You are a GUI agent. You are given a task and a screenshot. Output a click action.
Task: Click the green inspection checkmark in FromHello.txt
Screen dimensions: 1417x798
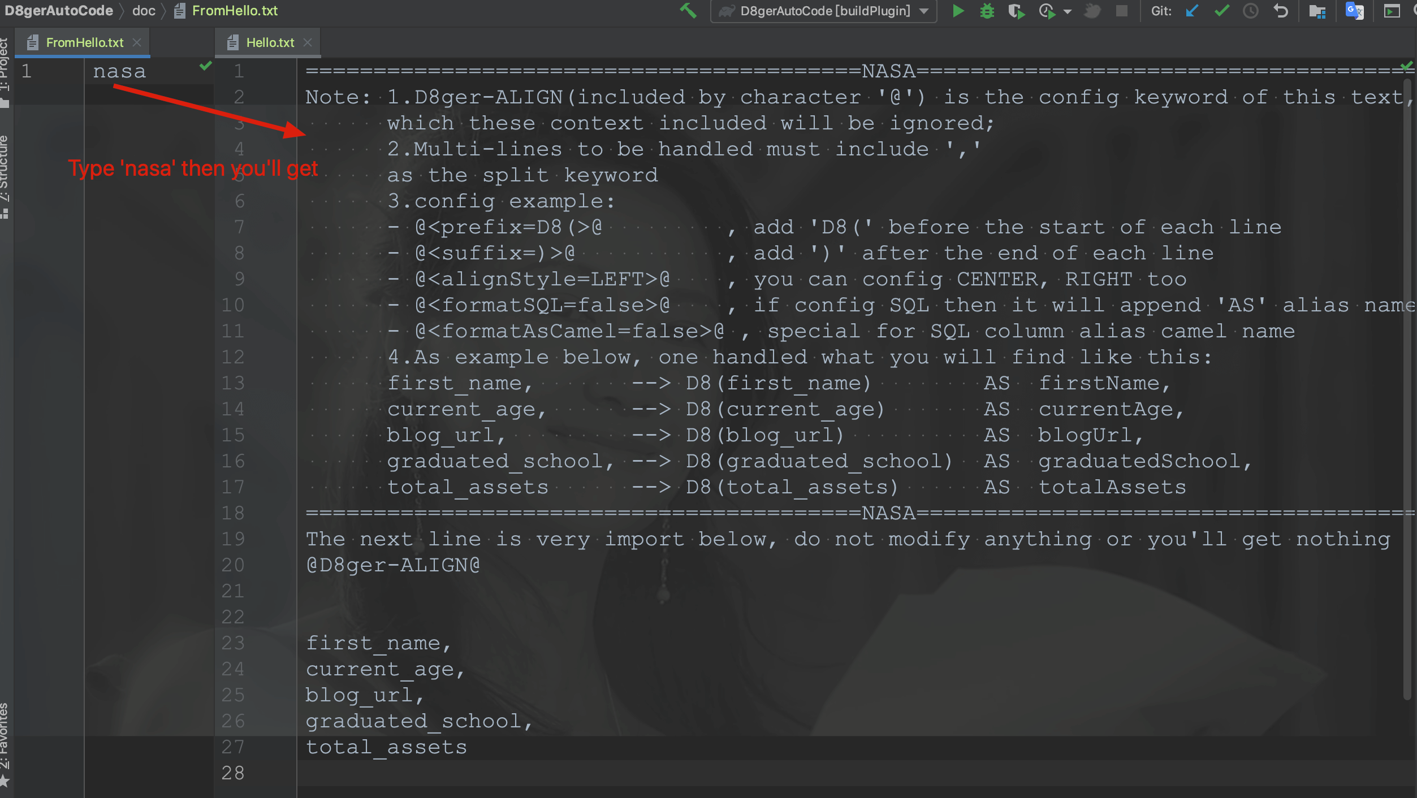point(206,66)
